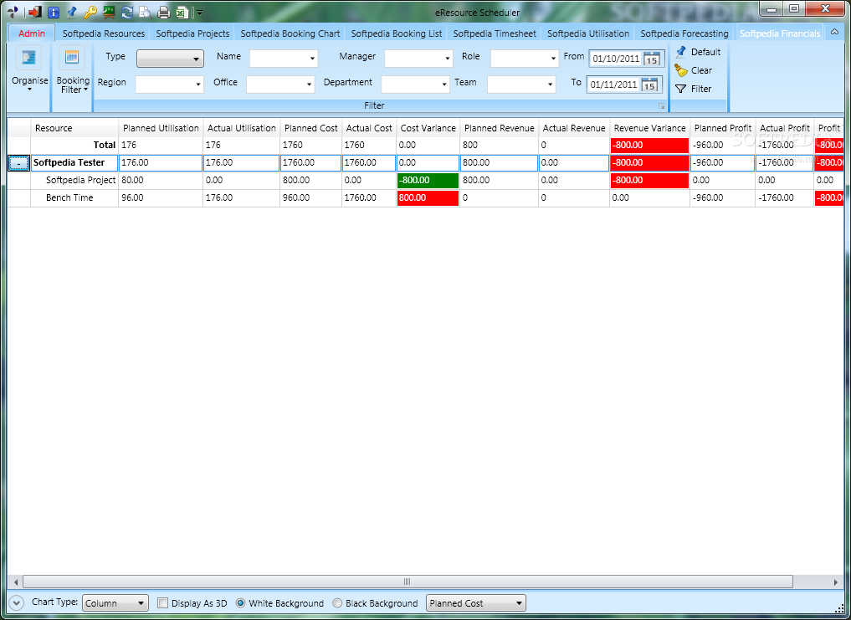Screen dimensions: 851x620
Task: Open the green chalkboard training icon
Action: pos(109,12)
